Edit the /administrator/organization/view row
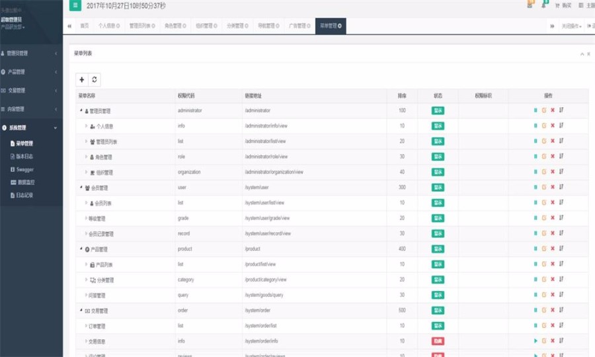Viewport: 595px width, 357px height. click(x=544, y=172)
